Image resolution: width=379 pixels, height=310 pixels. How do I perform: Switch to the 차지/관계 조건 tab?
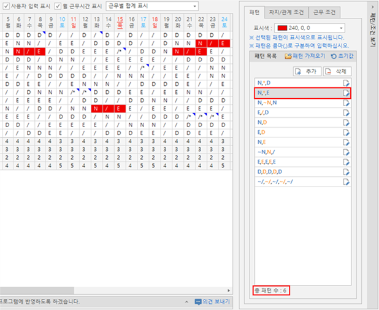[288, 12]
